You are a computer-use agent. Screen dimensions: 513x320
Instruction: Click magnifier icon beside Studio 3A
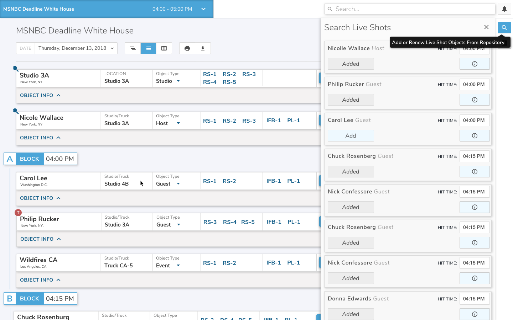[x=16, y=69]
